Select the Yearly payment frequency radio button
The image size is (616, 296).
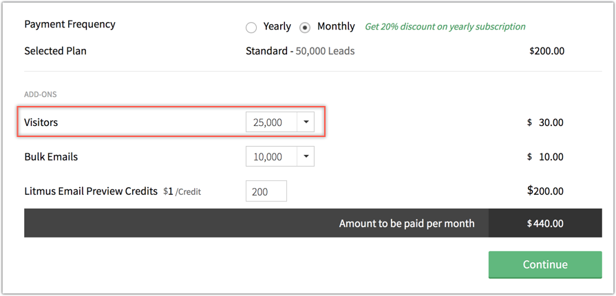251,28
